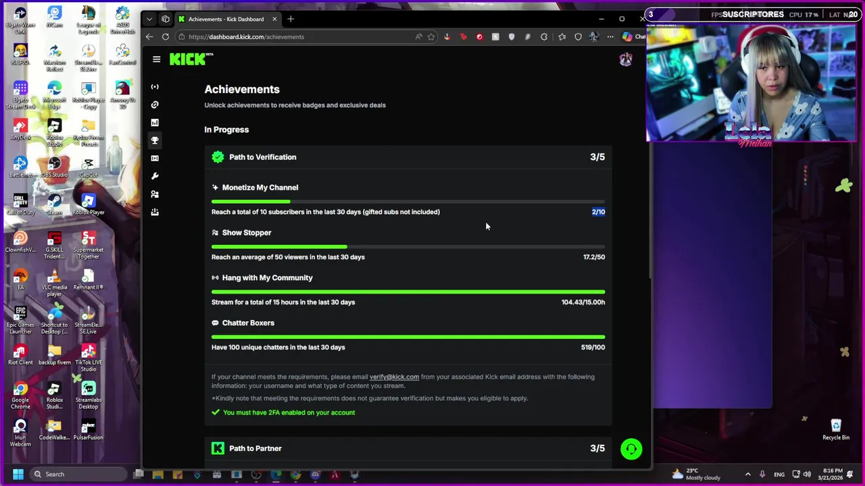
Task: Open the League of Legends shortcut
Action: 89,18
